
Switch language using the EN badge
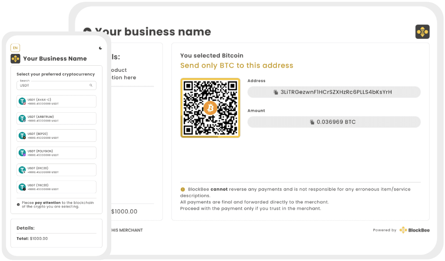(x=15, y=47)
